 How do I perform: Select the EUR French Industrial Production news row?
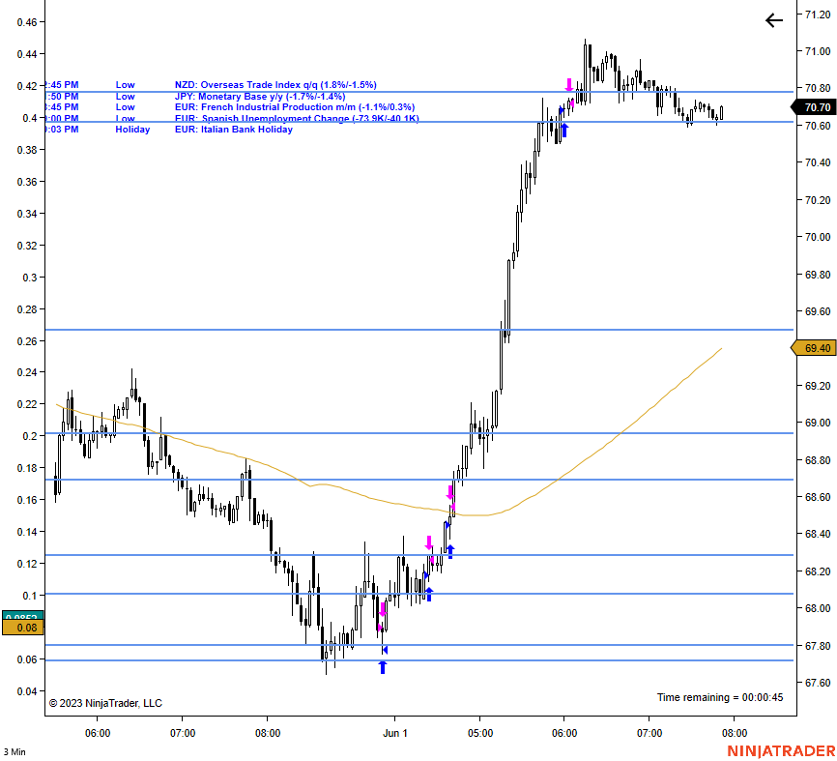tap(230, 106)
